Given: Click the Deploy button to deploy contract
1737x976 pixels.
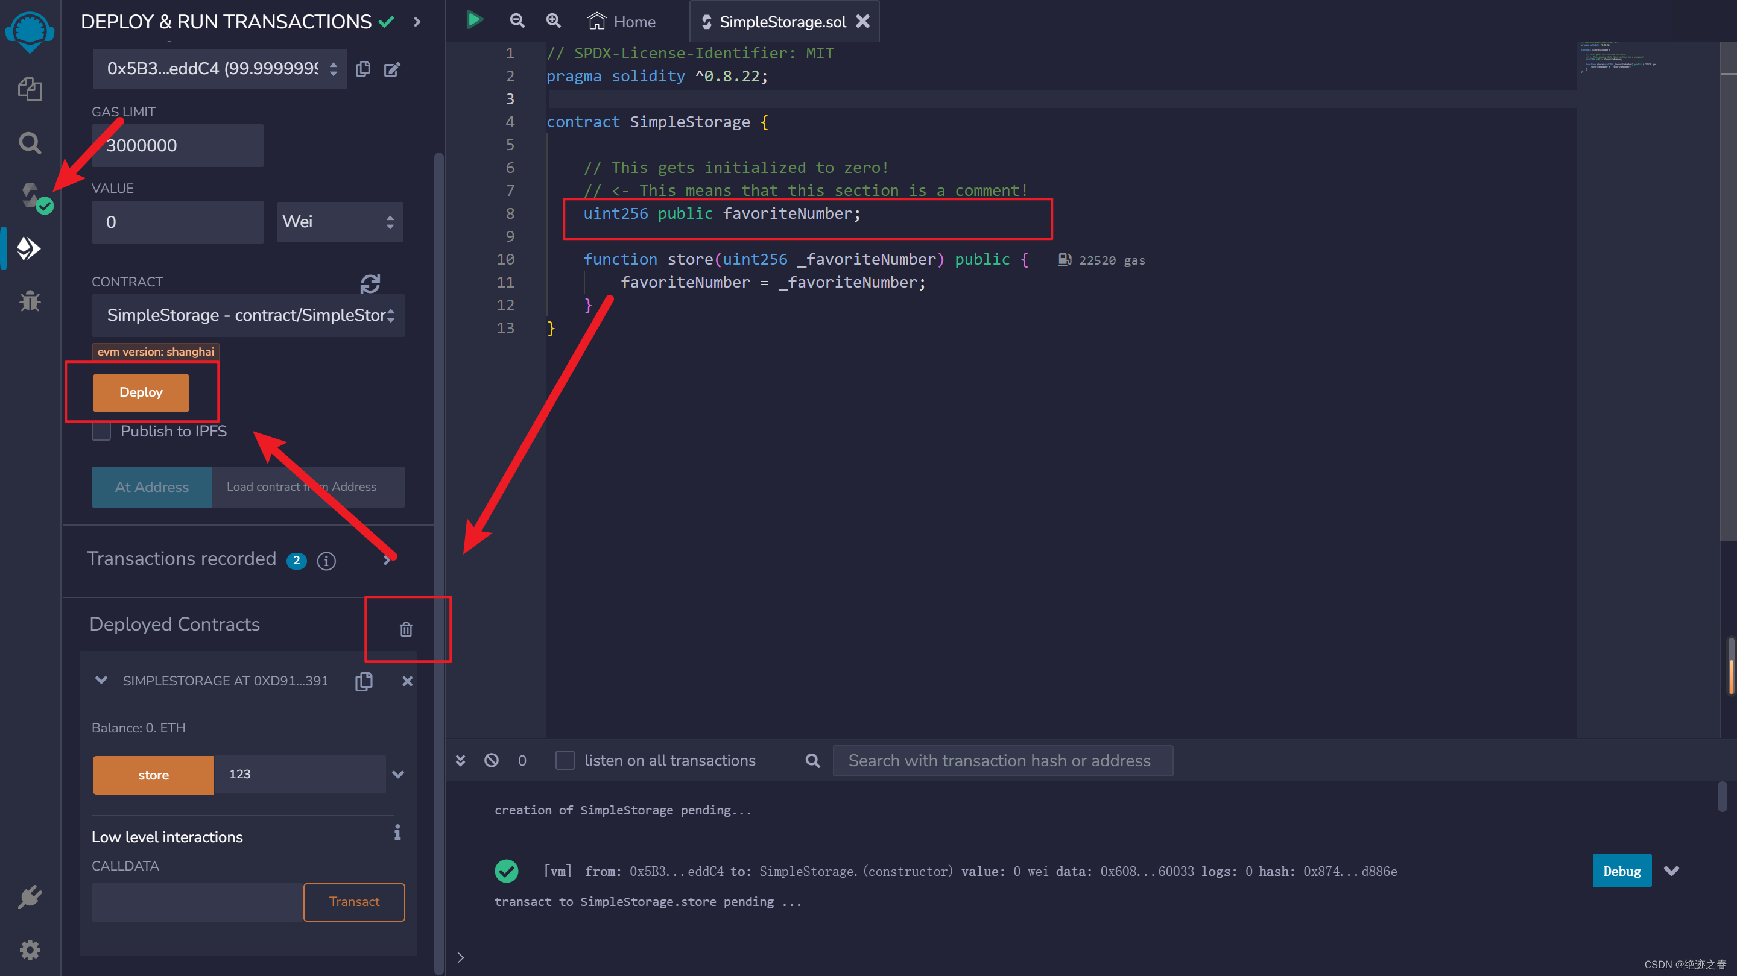Looking at the screenshot, I should 142,392.
